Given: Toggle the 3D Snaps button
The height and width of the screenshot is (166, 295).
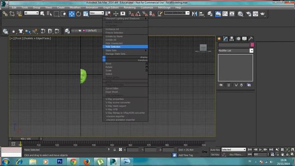Looking at the screenshot, I should [x=131, y=14].
